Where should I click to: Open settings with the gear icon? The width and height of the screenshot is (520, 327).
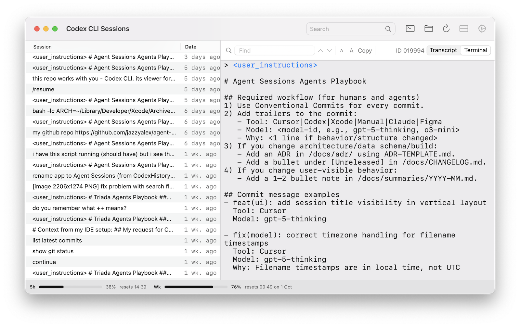pyautogui.click(x=482, y=29)
